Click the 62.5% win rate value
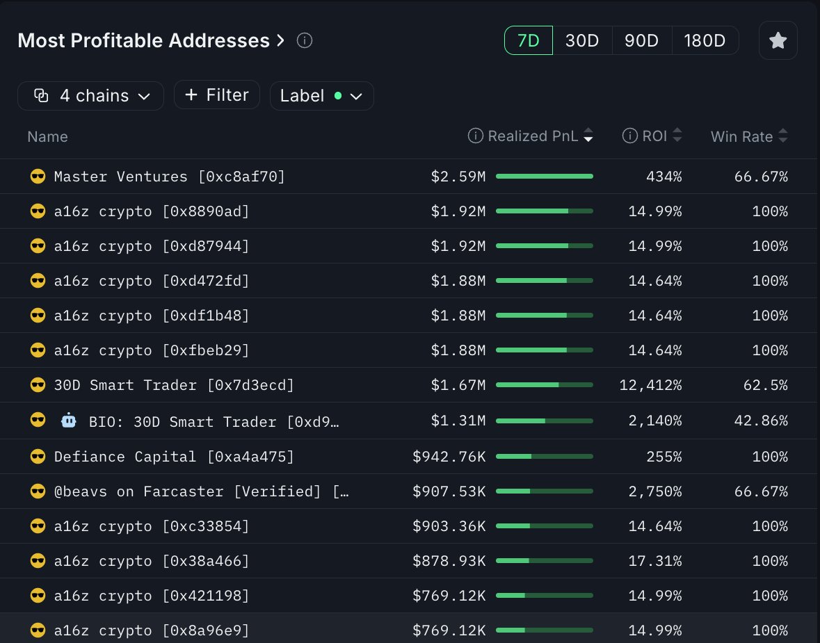Viewport: 820px width, 643px height. [x=766, y=385]
